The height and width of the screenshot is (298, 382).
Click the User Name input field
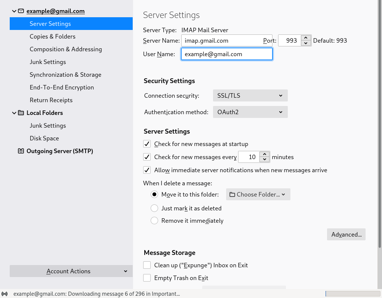tap(227, 54)
